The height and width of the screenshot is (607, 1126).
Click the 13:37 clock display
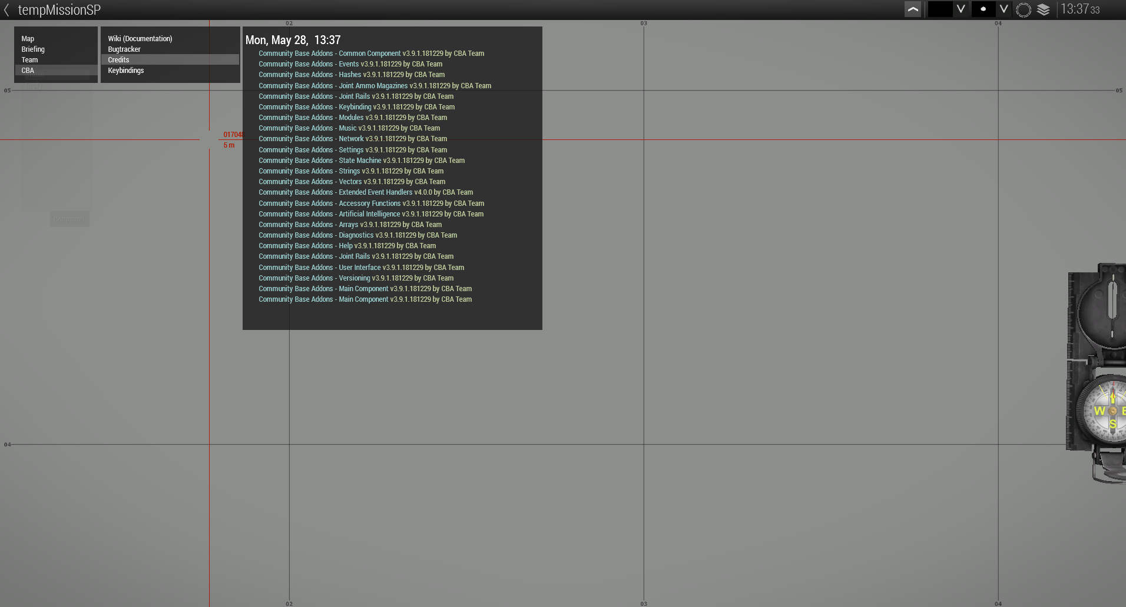point(1080,9)
